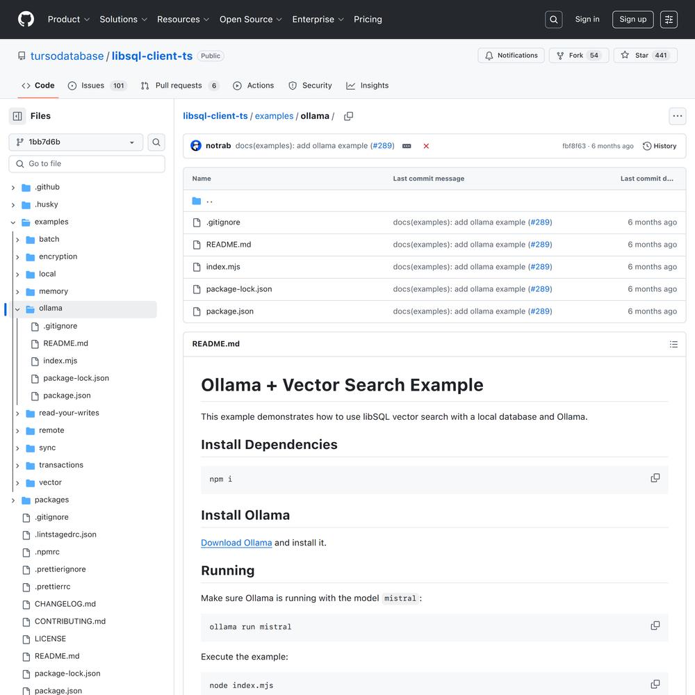This screenshot has width=695, height=695.
Task: Open the search magnifier in header
Action: coord(554,19)
